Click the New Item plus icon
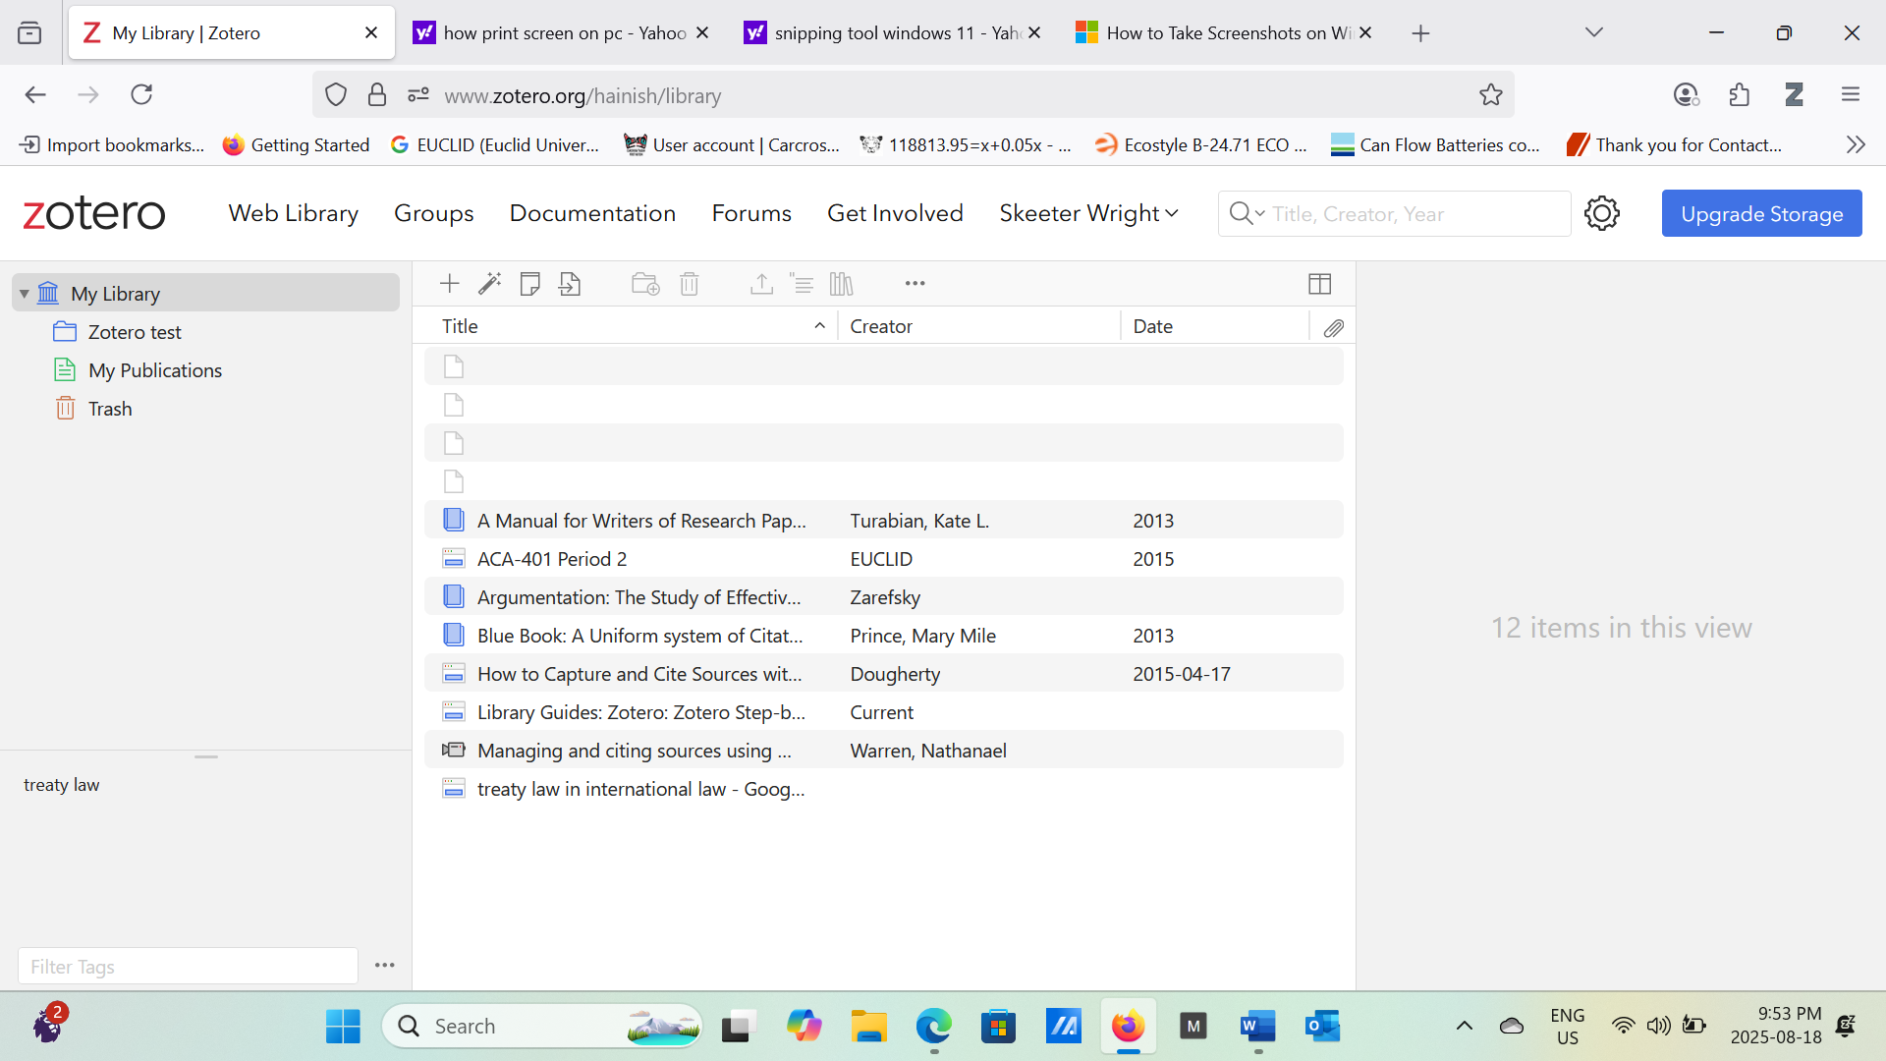Viewport: 1886px width, 1061px height. coord(449,284)
